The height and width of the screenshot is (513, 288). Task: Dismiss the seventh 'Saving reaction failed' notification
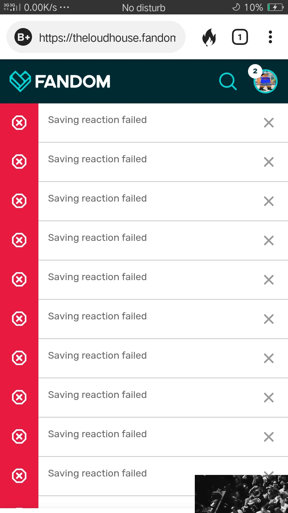pyautogui.click(x=269, y=358)
